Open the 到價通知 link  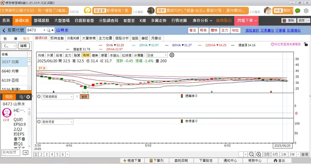click(294, 30)
